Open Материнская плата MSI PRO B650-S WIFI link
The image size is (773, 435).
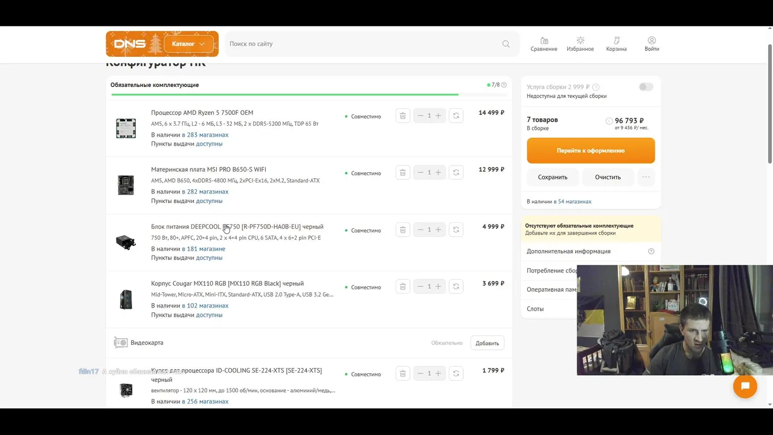point(208,169)
